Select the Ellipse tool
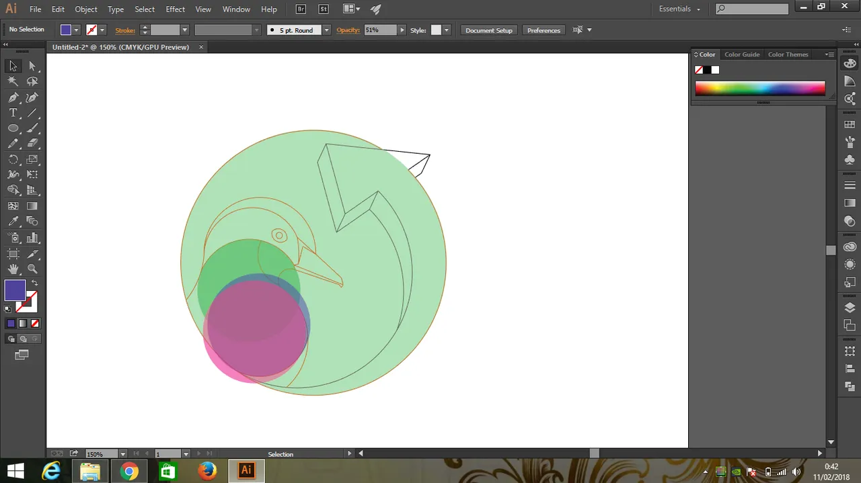This screenshot has width=861, height=483. pos(13,128)
